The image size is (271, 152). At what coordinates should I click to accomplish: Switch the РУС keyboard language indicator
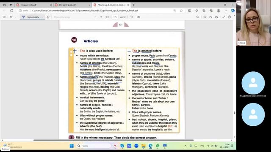click(x=202, y=146)
